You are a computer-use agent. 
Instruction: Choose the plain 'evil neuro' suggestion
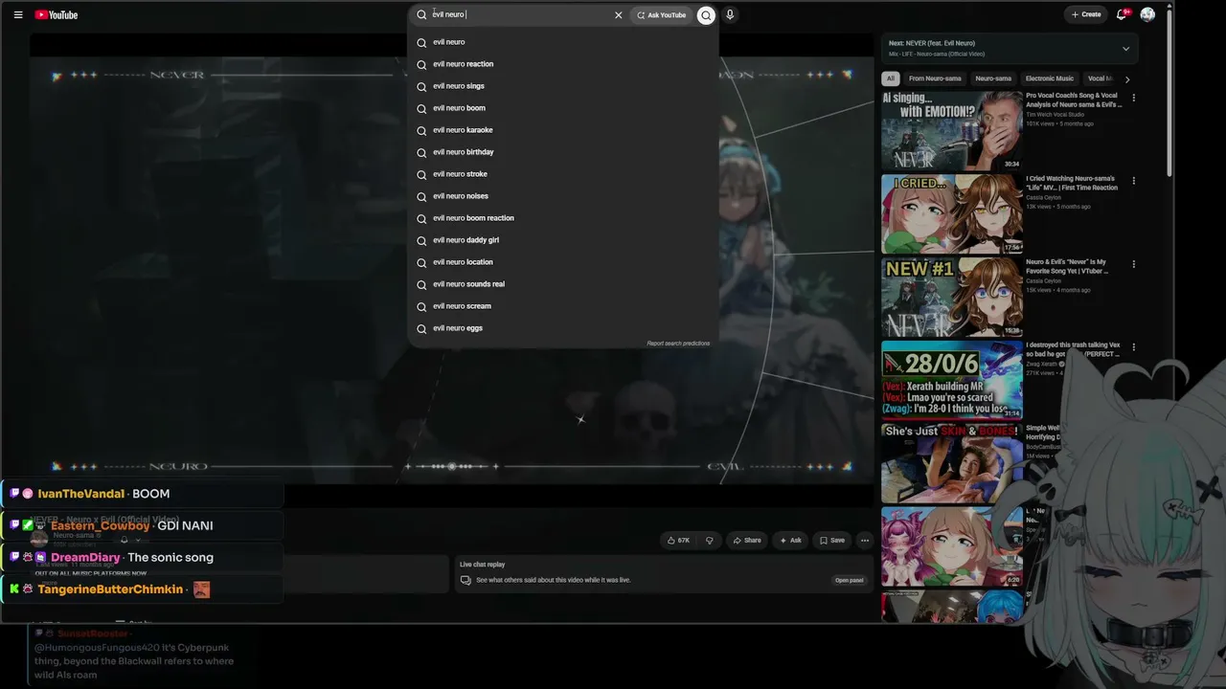pos(563,42)
